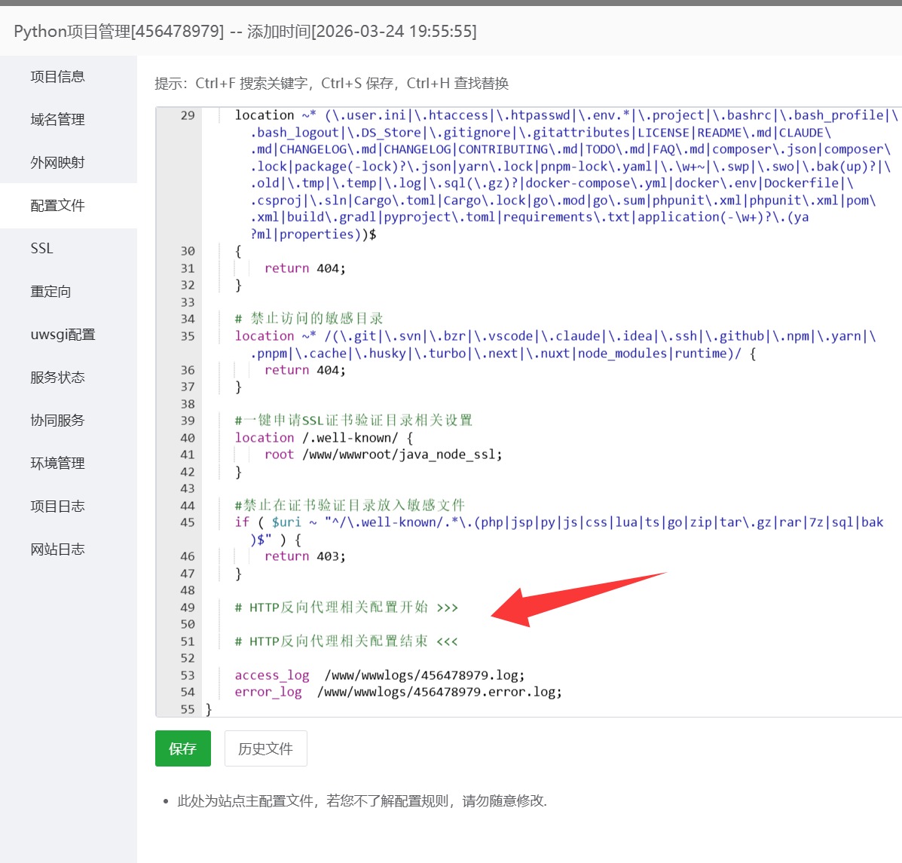Open the 重定向 tab
Screen dimensions: 902x863
pyautogui.click(x=50, y=291)
